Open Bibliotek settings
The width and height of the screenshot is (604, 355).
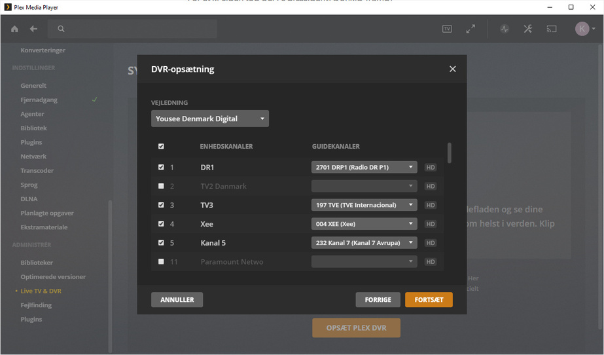click(x=33, y=128)
